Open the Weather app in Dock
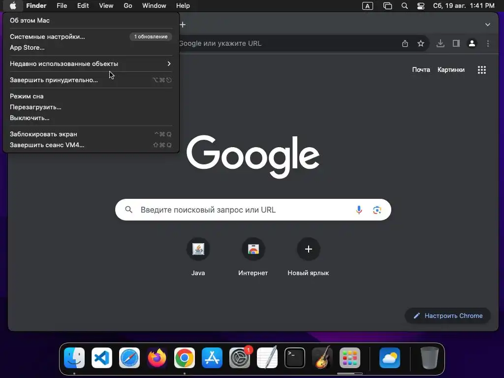Image resolution: width=504 pixels, height=378 pixels. click(x=390, y=358)
